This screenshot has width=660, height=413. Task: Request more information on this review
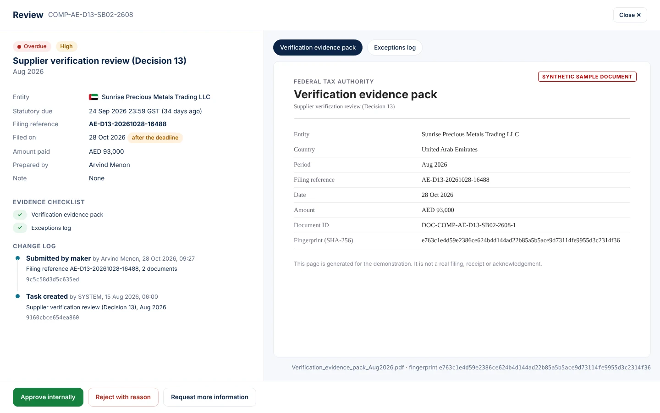tap(209, 397)
